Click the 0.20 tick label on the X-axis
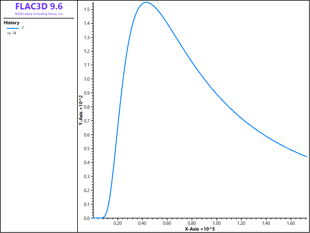This screenshot has height=233, width=310. tap(117, 223)
